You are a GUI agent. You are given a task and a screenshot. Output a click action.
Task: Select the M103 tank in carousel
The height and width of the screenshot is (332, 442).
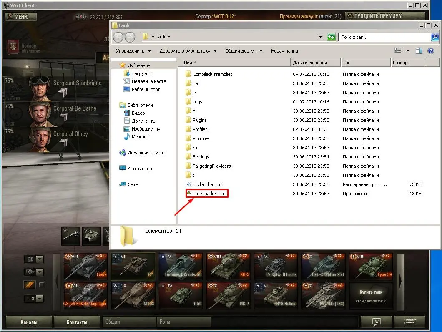click(x=133, y=296)
